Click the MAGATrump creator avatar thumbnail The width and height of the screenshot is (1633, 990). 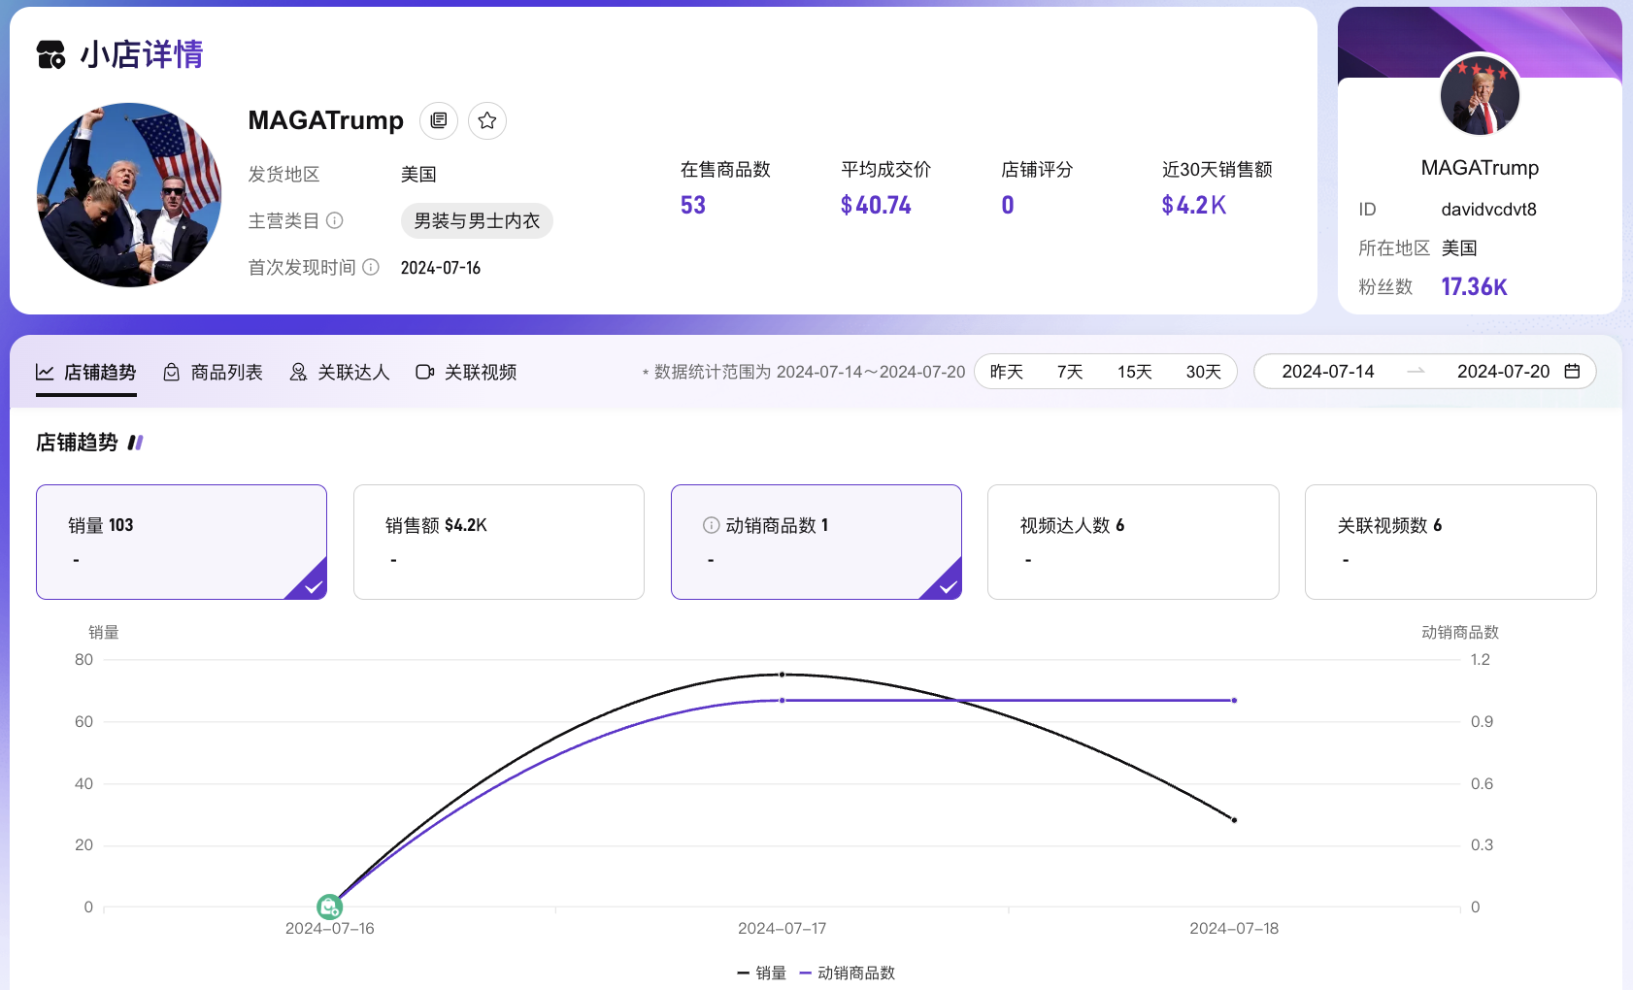pyautogui.click(x=1480, y=95)
